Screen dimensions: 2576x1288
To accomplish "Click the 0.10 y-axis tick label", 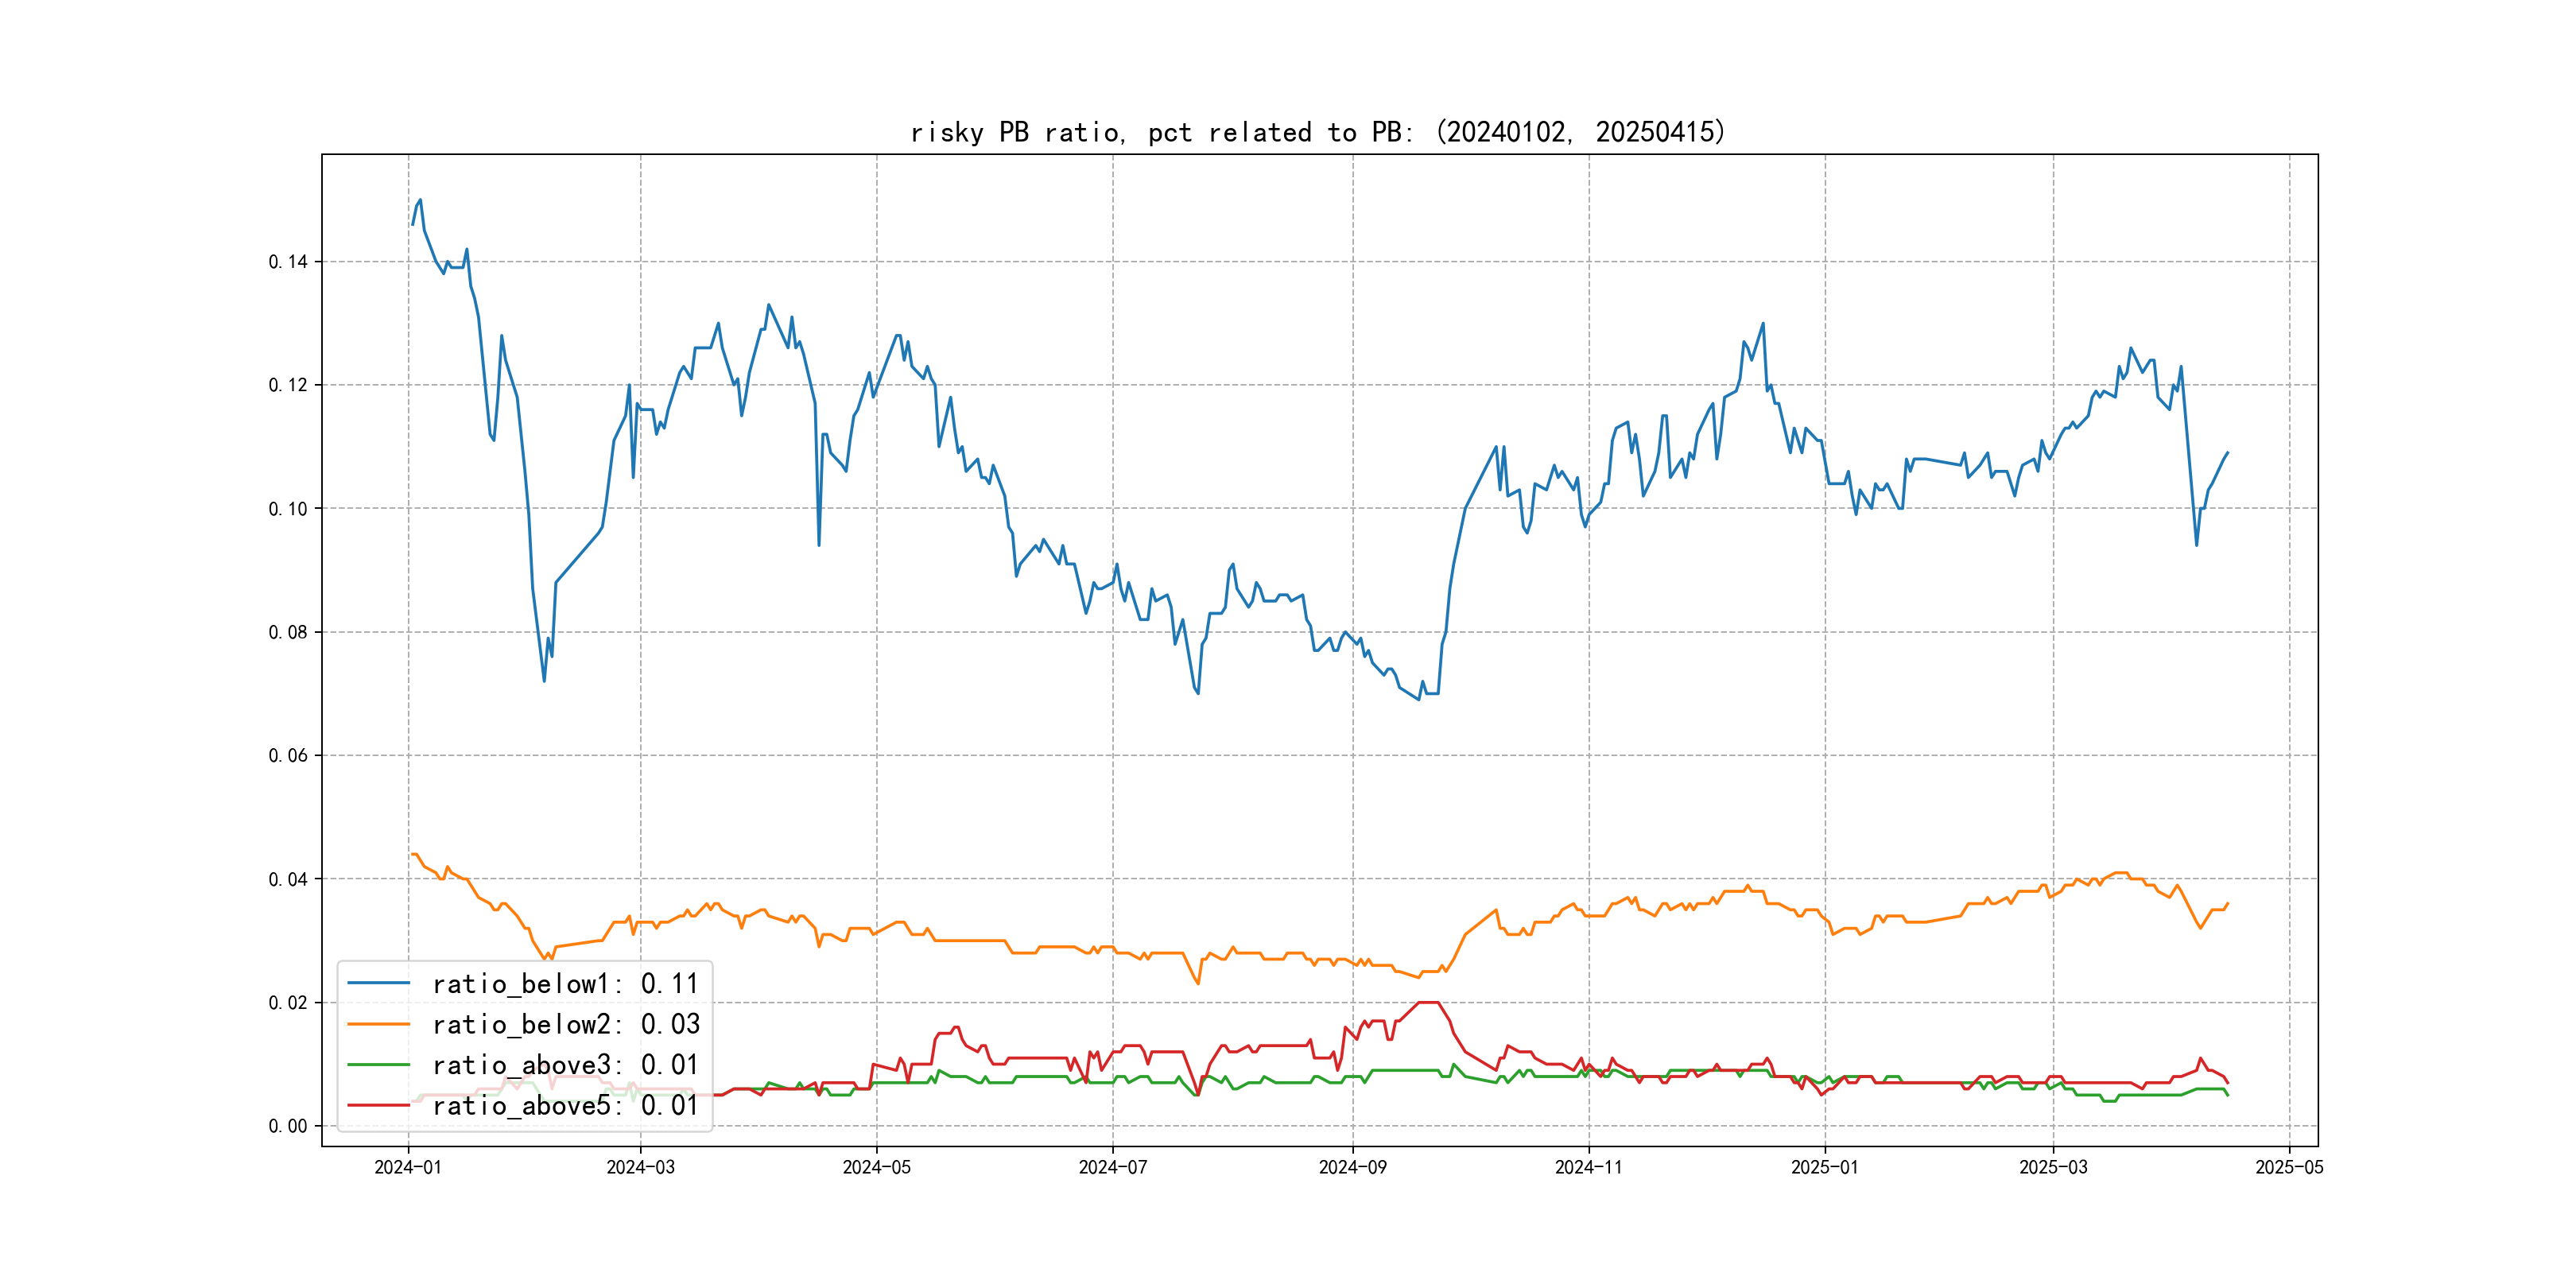I will point(288,509).
